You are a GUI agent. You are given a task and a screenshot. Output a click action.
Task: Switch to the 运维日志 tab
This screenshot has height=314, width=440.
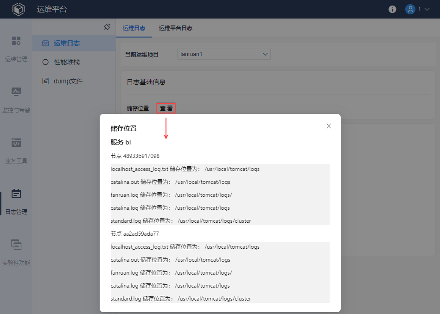pos(134,28)
